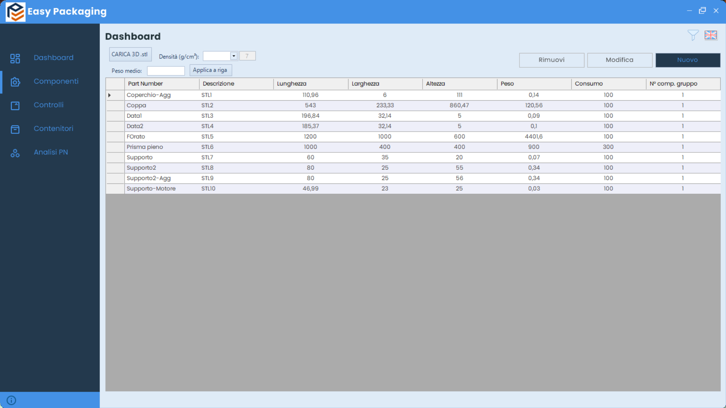Open the Contenitori menu item
The image size is (726, 408).
(x=53, y=129)
